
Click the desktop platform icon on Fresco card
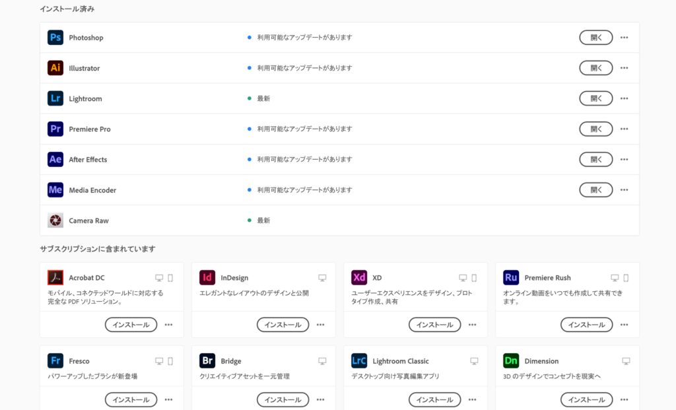pyautogui.click(x=159, y=361)
